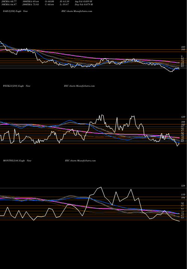The width and height of the screenshot is (187, 269).
Task: Click the 128 price label on monthly chart
Action: coord(183,186)
